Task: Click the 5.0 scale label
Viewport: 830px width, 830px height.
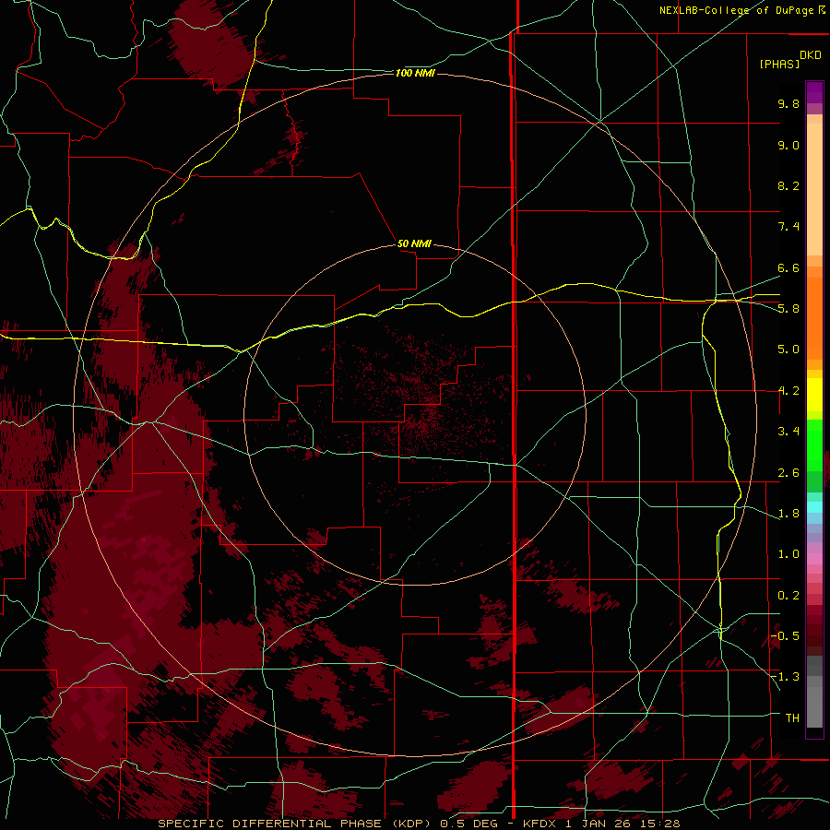Action: [788, 350]
